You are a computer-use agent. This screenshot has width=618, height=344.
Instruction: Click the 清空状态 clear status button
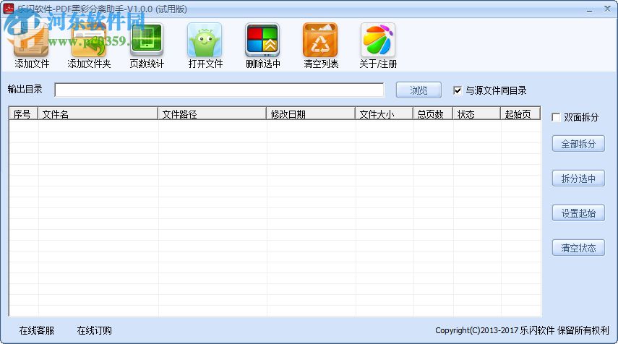pos(578,248)
